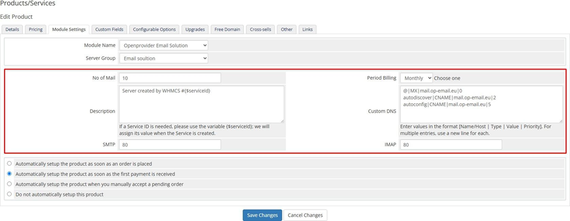Screen dimensions: 570x221
Task: Click the IMAP input field
Action: pos(451,145)
